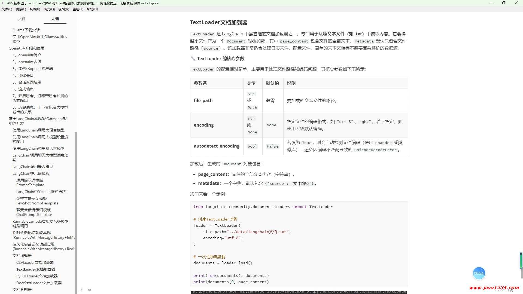This screenshot has height=294, width=523.
Task: Click the blue 00:54 timer bubble
Action: [479, 273]
